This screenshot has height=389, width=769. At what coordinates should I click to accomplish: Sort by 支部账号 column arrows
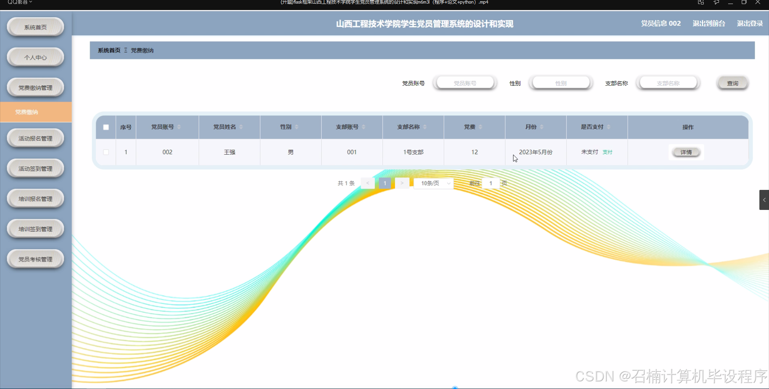pyautogui.click(x=364, y=127)
